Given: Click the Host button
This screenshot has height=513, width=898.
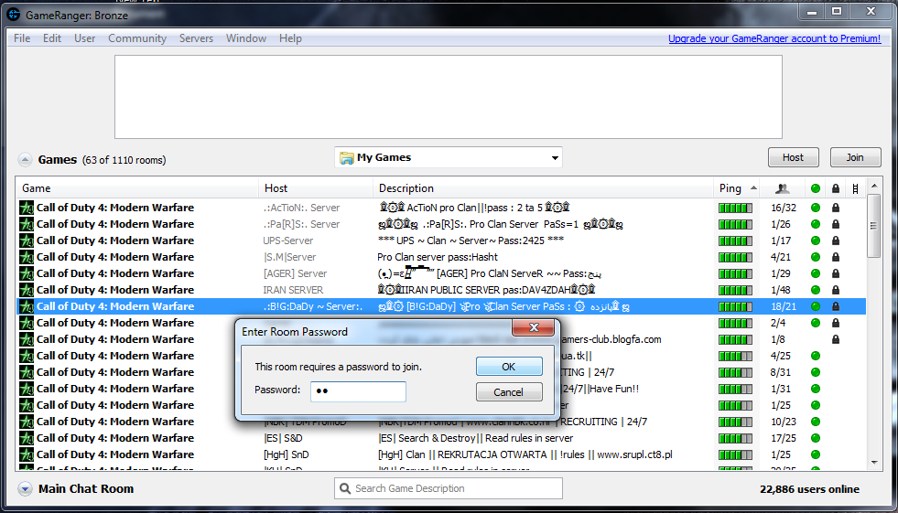Looking at the screenshot, I should tap(793, 157).
